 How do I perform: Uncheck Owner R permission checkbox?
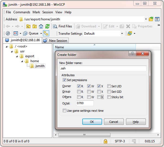click(x=79, y=86)
